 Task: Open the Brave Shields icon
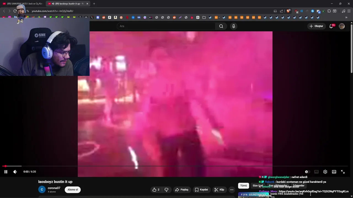288,11
